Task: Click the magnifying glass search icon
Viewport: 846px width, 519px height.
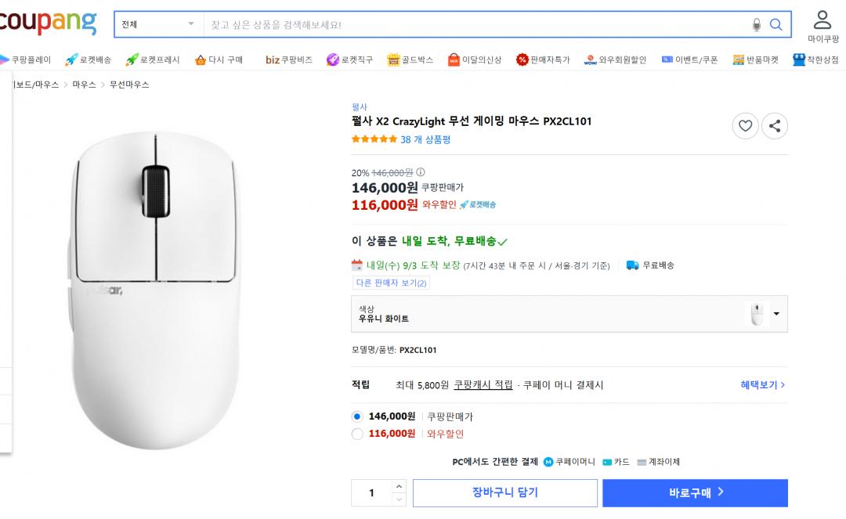Action: click(775, 25)
